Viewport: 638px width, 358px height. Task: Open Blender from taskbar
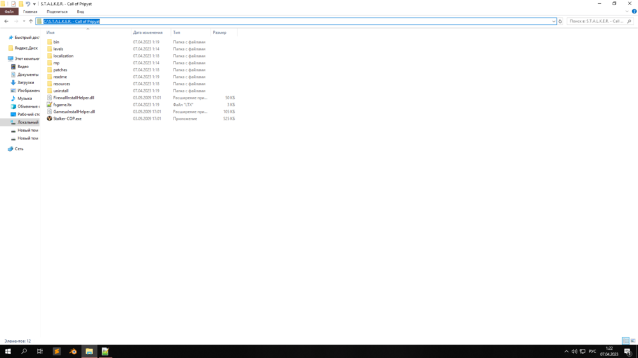73,352
